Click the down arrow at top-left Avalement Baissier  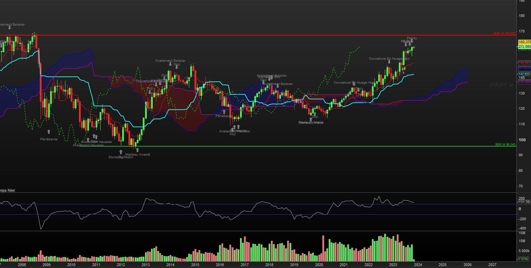click(x=10, y=28)
